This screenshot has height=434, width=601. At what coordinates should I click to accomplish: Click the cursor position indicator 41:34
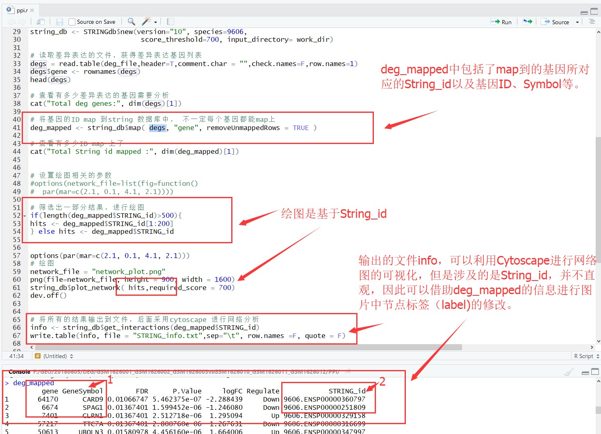point(16,356)
